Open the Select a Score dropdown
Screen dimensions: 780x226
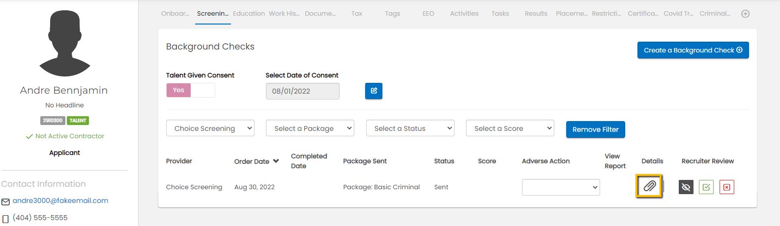coord(510,128)
